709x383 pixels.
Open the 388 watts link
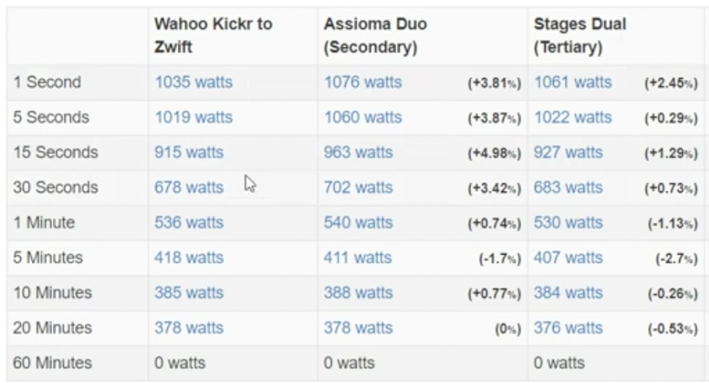pyautogui.click(x=358, y=293)
